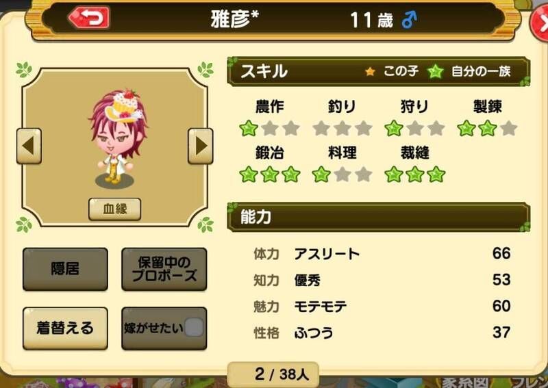Select the character avatar with cake hat

click(x=117, y=138)
